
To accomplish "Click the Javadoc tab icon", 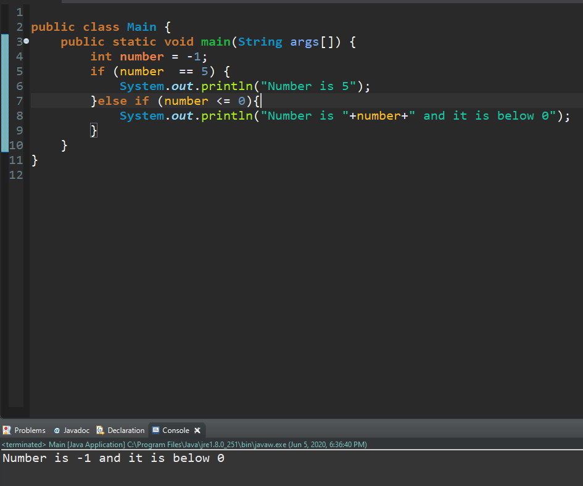I will 57,430.
